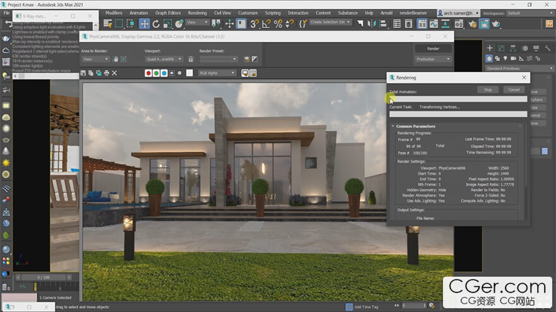Open the Workspaces Default dropdown
The height and width of the screenshot is (312, 556).
pyautogui.click(x=529, y=13)
